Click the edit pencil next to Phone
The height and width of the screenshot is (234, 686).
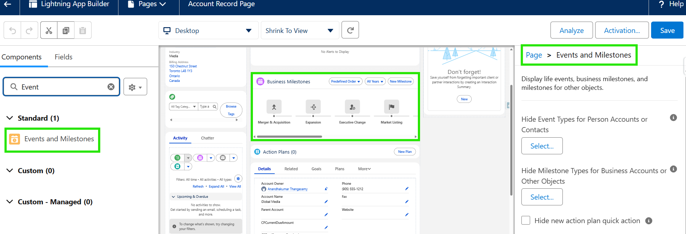point(407,189)
